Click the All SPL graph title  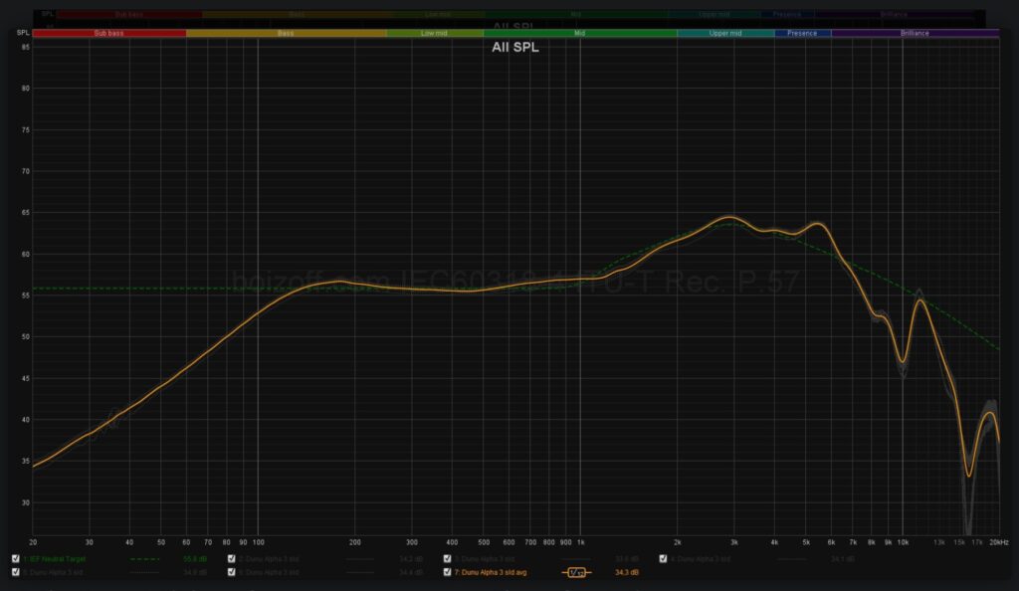click(514, 47)
